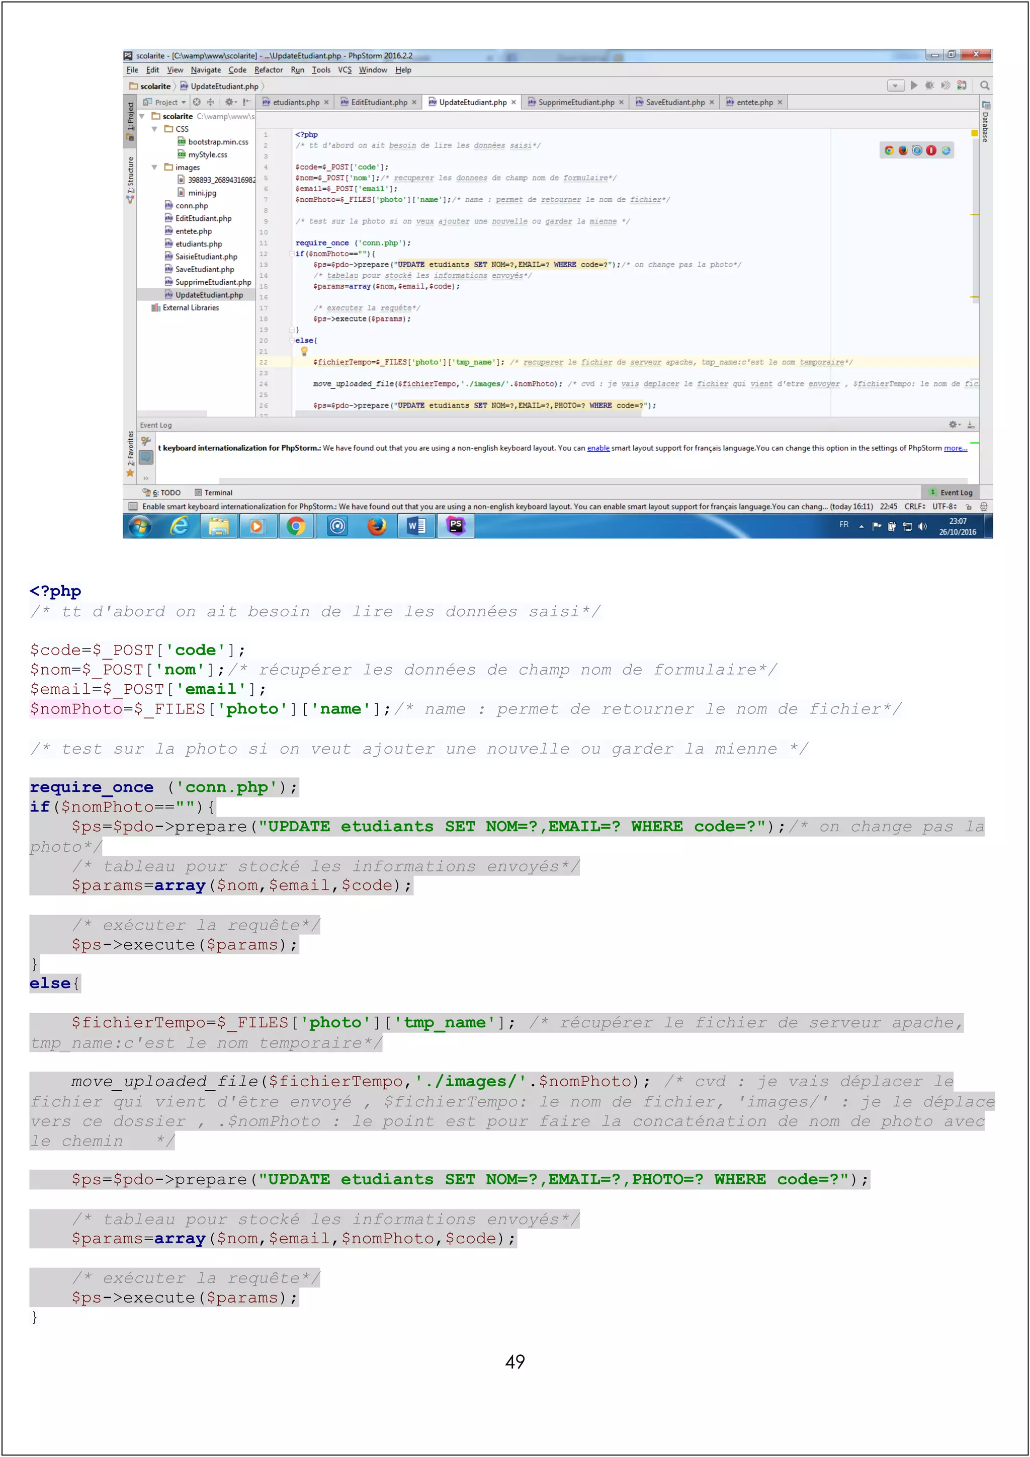Open preview in Opera browser icon
The width and height of the screenshot is (1030, 1457).
[x=931, y=150]
